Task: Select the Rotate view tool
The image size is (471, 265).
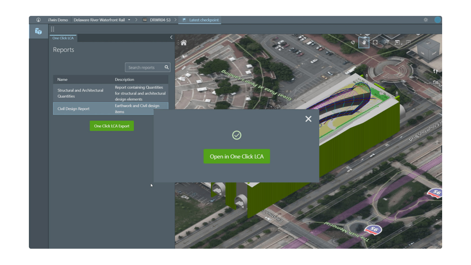Action: [x=353, y=43]
